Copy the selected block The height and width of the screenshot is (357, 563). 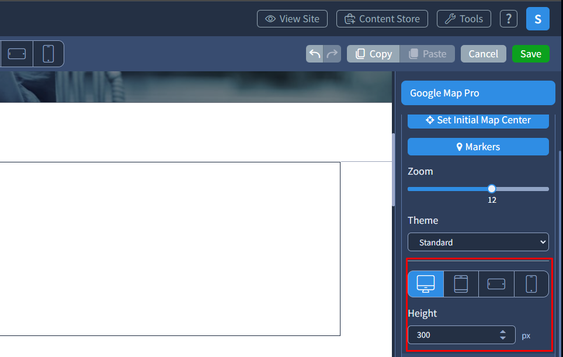[x=373, y=54]
